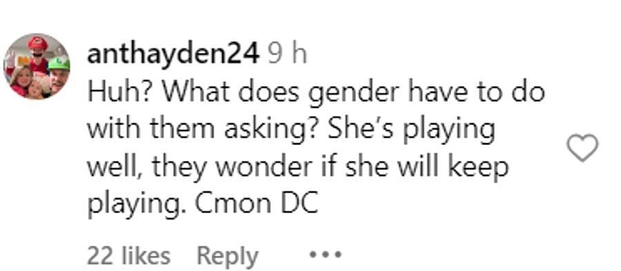Open the menu from the three dots after Reply
Viewport: 621px width, 271px height.
(325, 254)
